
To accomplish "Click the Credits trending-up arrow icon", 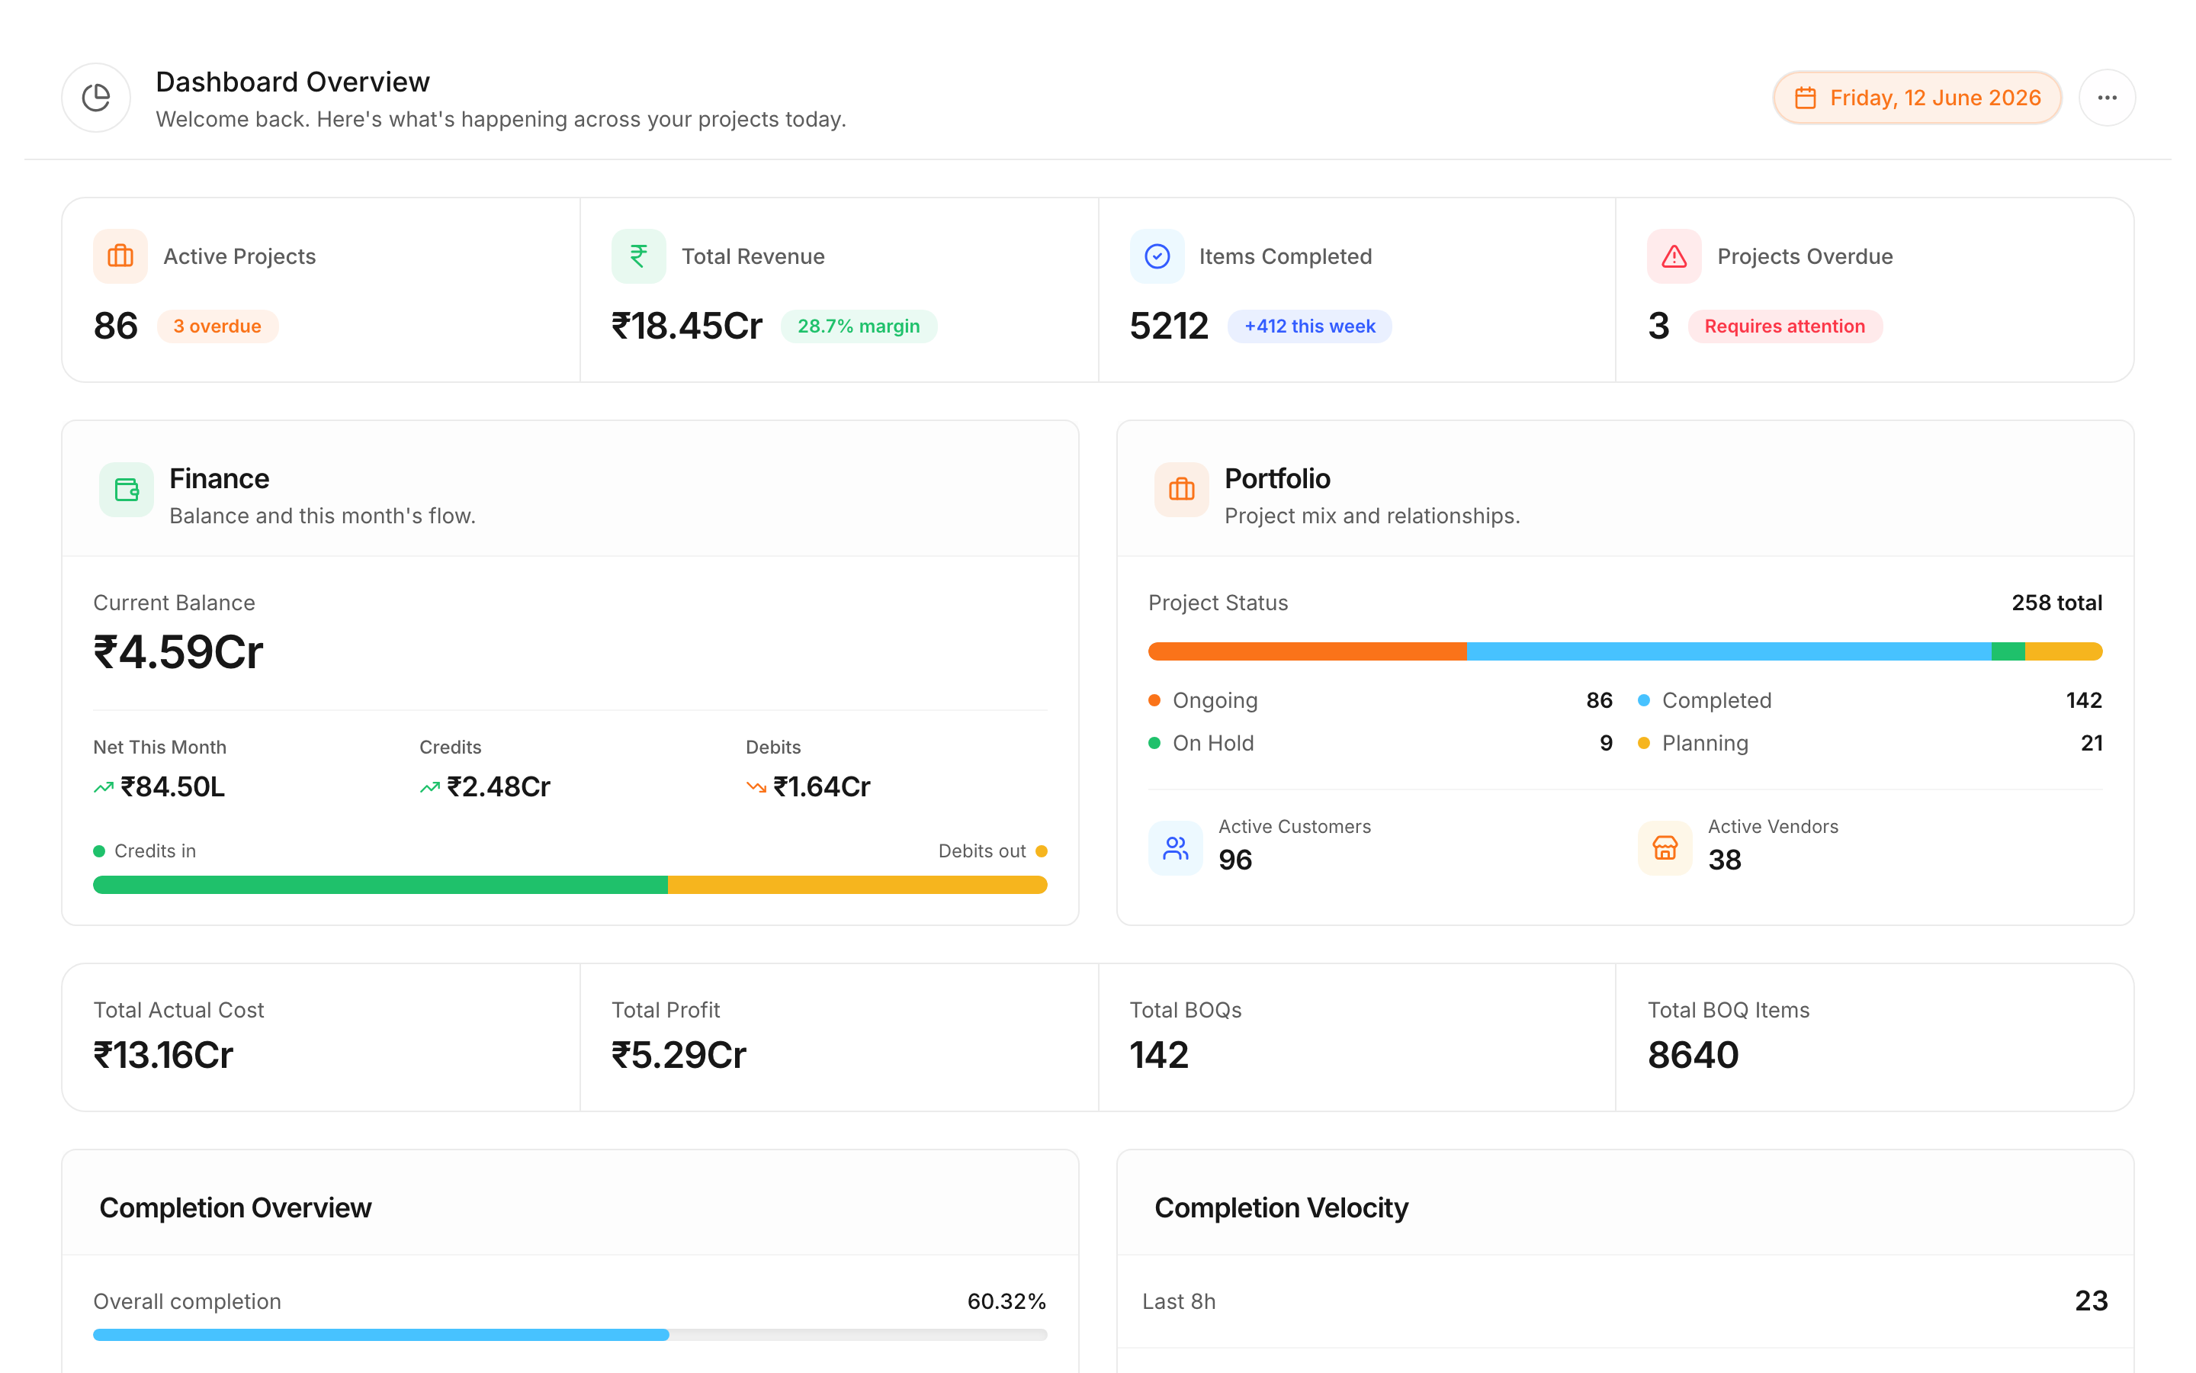I will pos(430,787).
